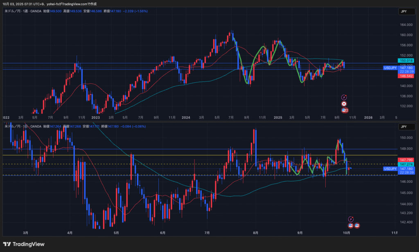This screenshot has height=252, width=419.
Task: Click the USDJPY price label on daily chart
Action: click(x=390, y=169)
